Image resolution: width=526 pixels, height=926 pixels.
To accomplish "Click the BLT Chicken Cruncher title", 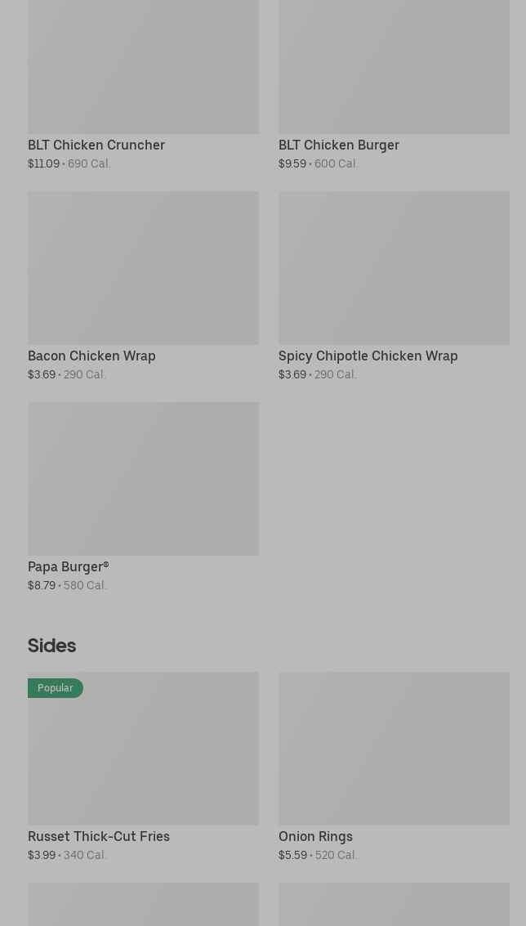I will click(96, 145).
